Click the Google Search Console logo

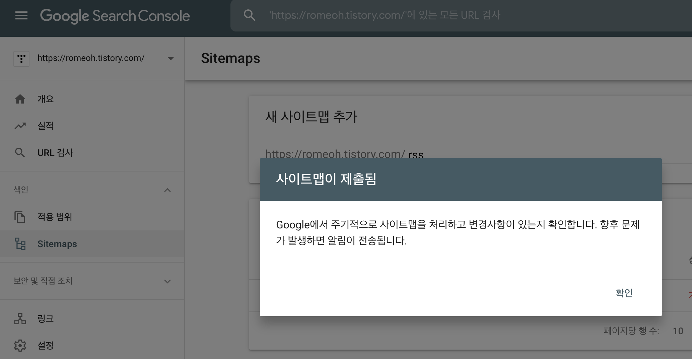115,16
